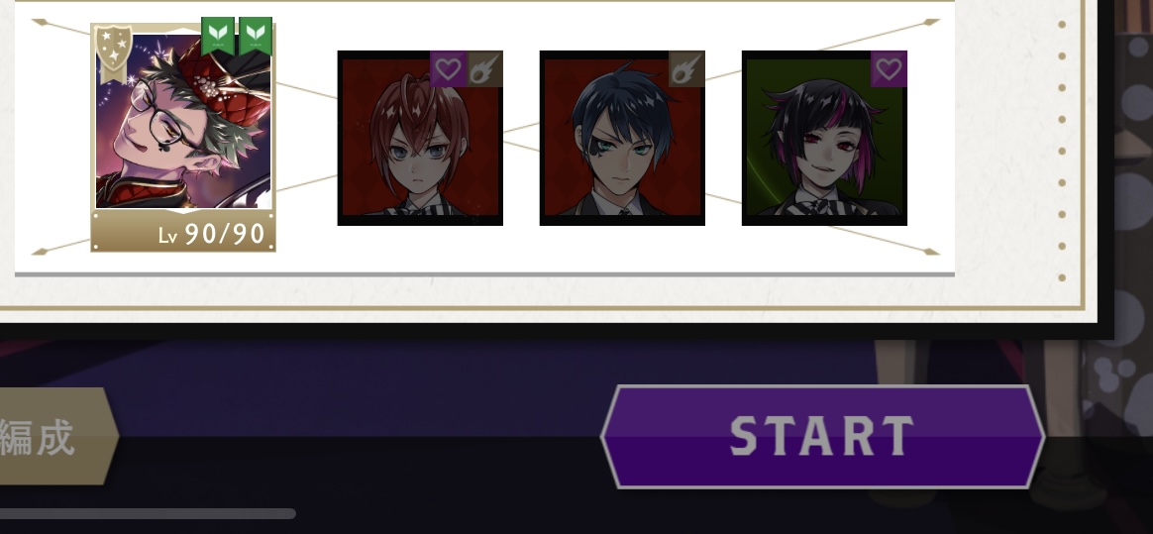
Task: Click the gold arrow ornament above the star badge
Action: [x=41, y=22]
